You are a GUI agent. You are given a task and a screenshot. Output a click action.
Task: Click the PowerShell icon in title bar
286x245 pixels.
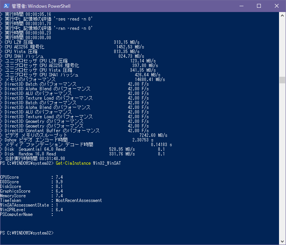tap(6, 6)
